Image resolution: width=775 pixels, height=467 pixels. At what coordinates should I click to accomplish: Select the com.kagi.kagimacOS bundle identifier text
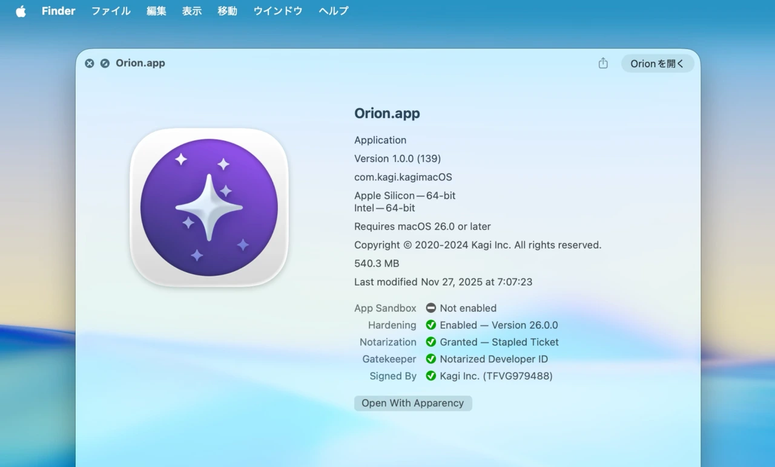click(x=403, y=177)
